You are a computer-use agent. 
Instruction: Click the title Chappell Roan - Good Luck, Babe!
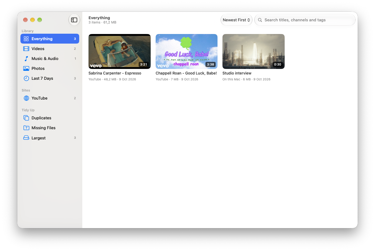(x=186, y=73)
